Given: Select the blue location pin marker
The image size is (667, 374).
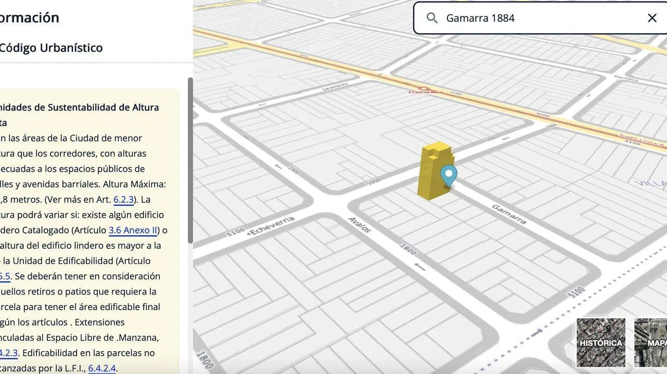Looking at the screenshot, I should click(x=449, y=176).
